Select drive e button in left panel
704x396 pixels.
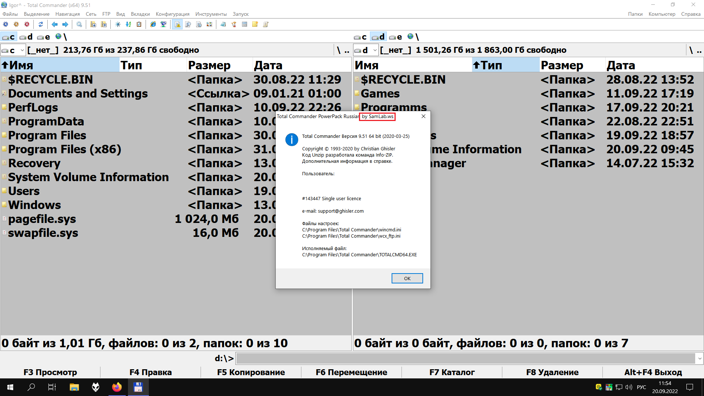tap(44, 37)
